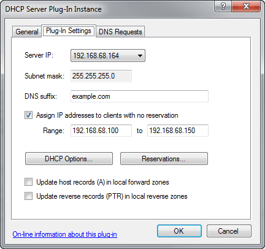Click the Cancel button
This screenshot has height=249, width=265.
click(x=229, y=231)
